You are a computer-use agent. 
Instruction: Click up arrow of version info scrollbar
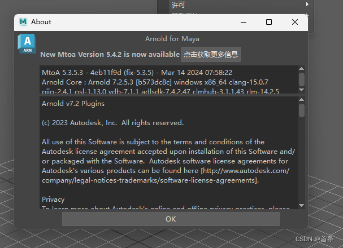pyautogui.click(x=301, y=69)
